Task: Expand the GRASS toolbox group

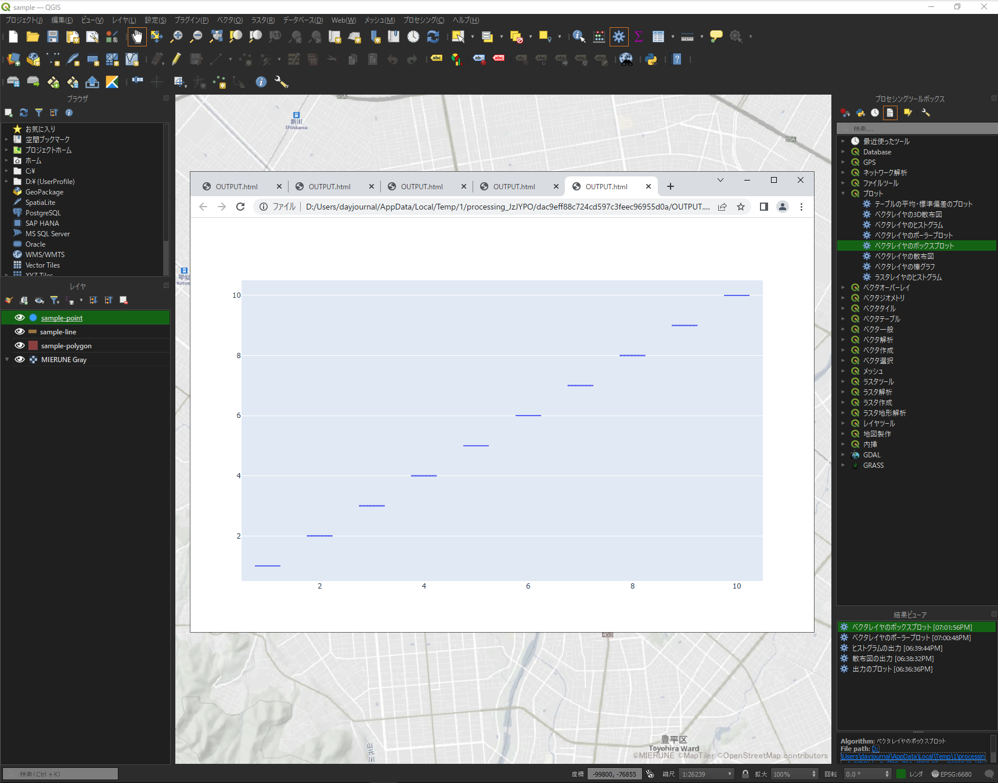Action: point(843,465)
